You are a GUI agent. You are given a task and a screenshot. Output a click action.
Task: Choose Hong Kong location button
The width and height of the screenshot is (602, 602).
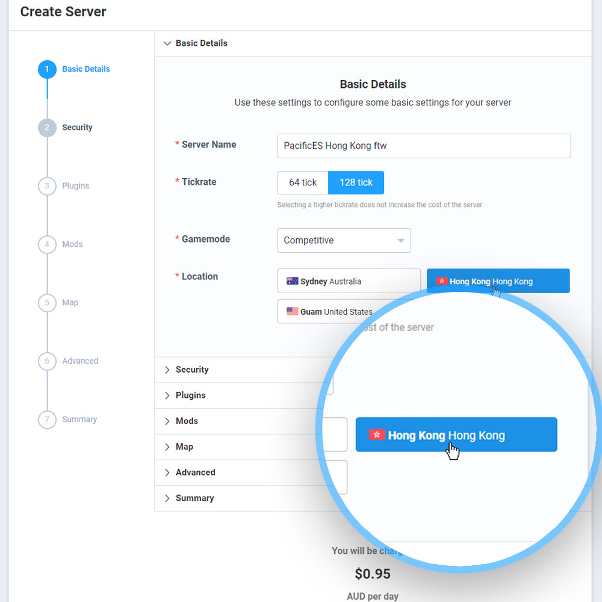pyautogui.click(x=498, y=281)
